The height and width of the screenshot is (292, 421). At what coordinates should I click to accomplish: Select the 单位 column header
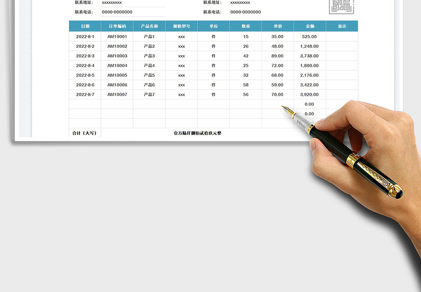click(214, 26)
